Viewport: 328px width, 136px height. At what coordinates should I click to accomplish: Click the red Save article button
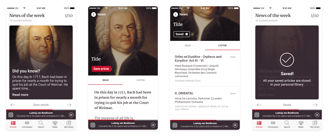point(101,69)
